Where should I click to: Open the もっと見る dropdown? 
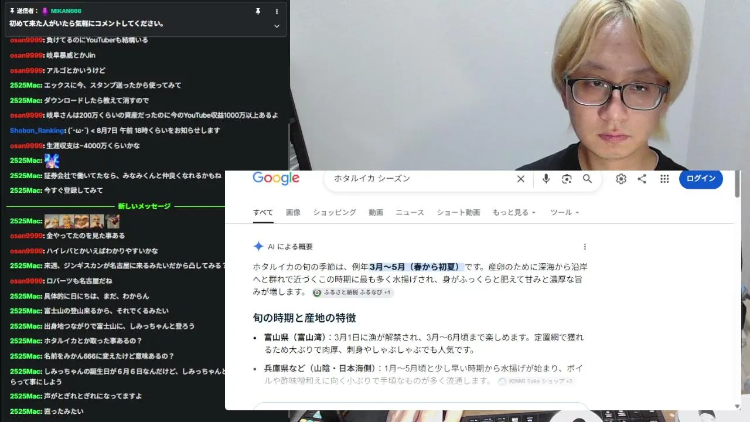[x=514, y=212]
